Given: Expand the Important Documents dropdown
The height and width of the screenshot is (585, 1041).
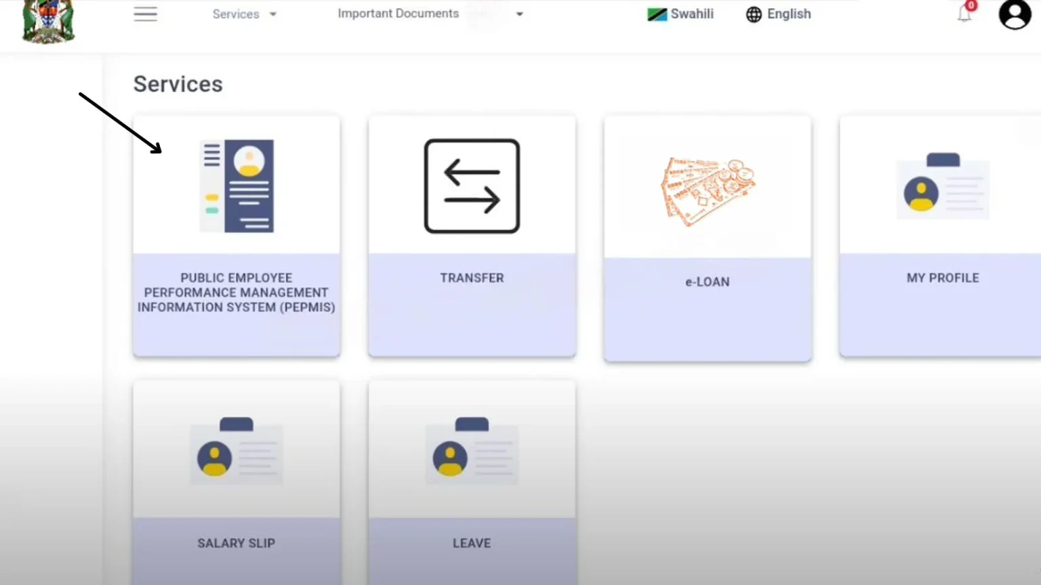Looking at the screenshot, I should click(x=519, y=13).
